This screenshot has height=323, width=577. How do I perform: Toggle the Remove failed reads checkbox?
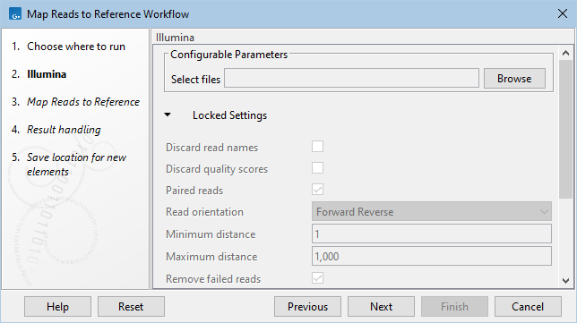317,278
